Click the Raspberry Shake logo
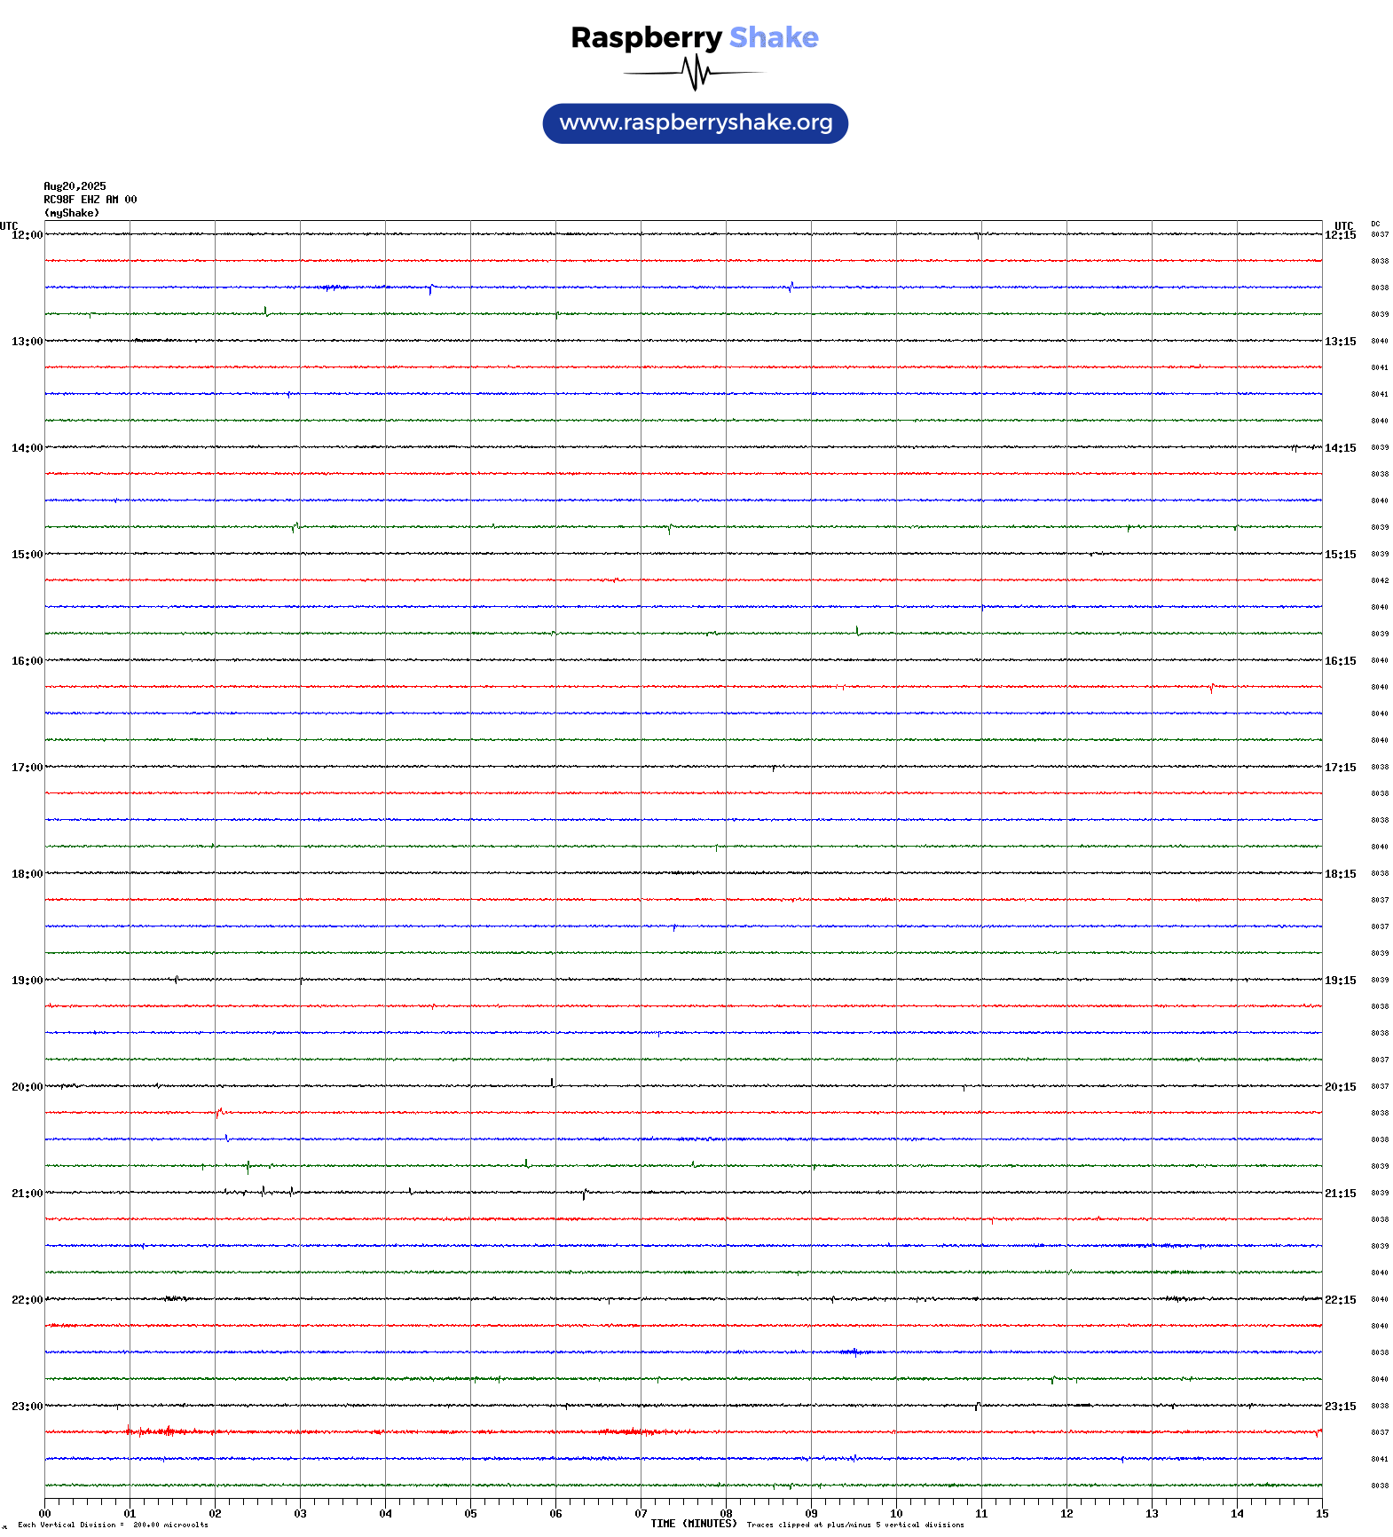 pos(695,57)
